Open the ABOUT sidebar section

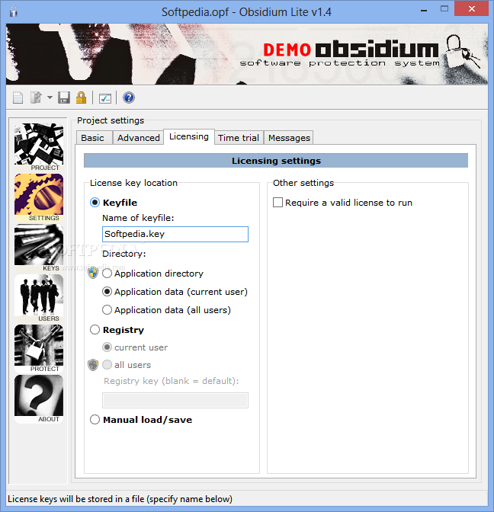(x=39, y=398)
